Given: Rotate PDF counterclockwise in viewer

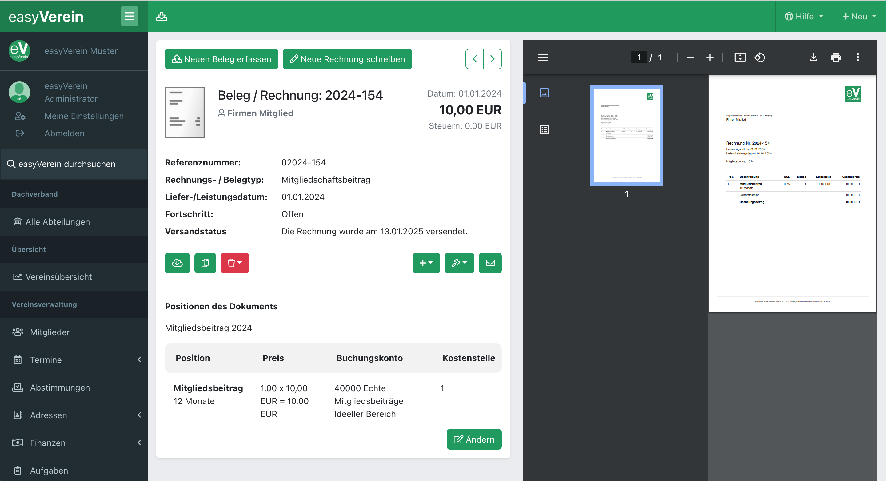Looking at the screenshot, I should click(x=760, y=58).
